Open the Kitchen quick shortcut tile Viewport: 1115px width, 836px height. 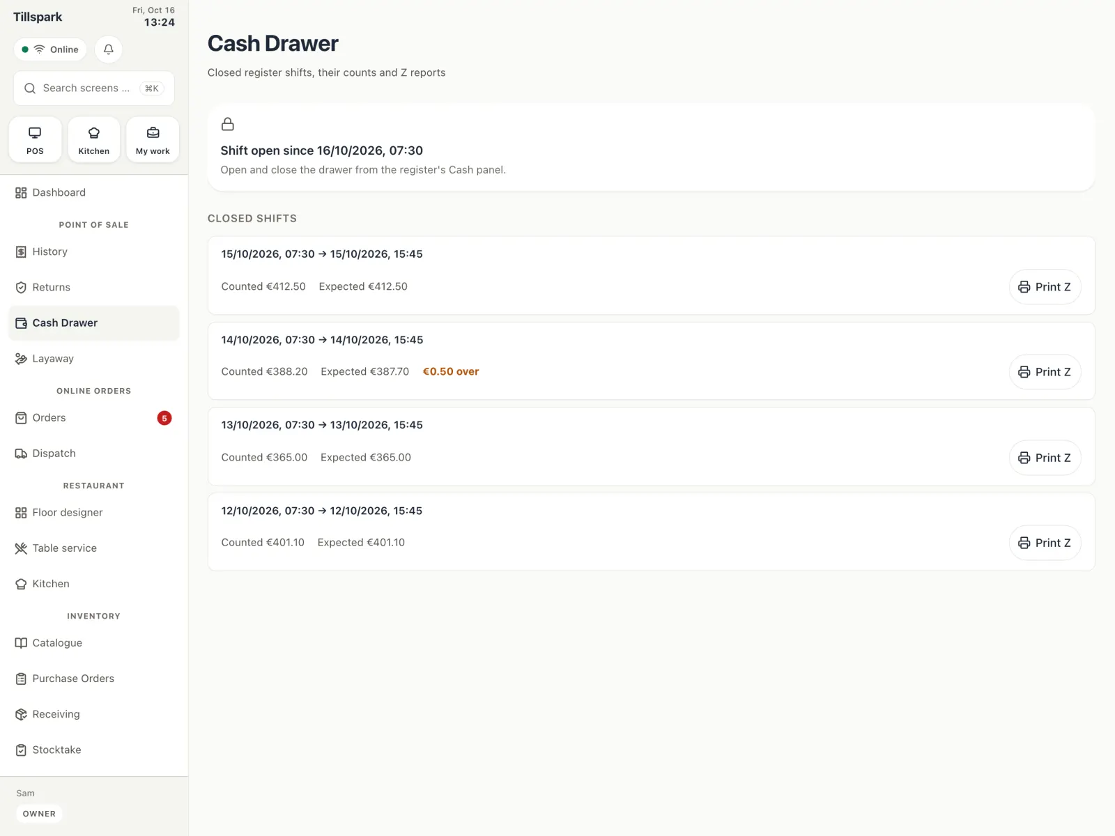pyautogui.click(x=94, y=139)
